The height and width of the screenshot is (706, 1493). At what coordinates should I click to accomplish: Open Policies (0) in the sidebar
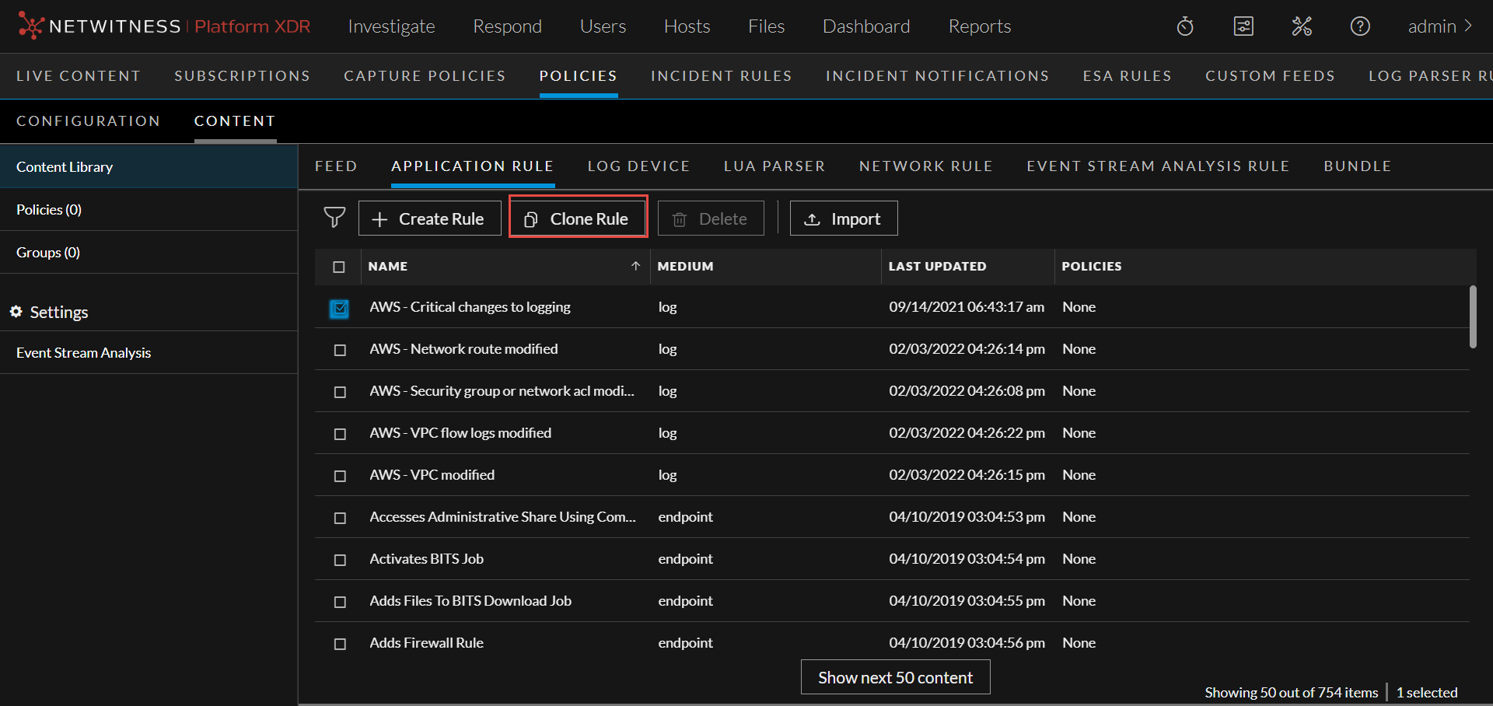click(49, 210)
